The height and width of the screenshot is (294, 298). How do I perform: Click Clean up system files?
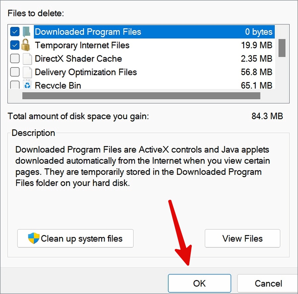[x=75, y=238]
